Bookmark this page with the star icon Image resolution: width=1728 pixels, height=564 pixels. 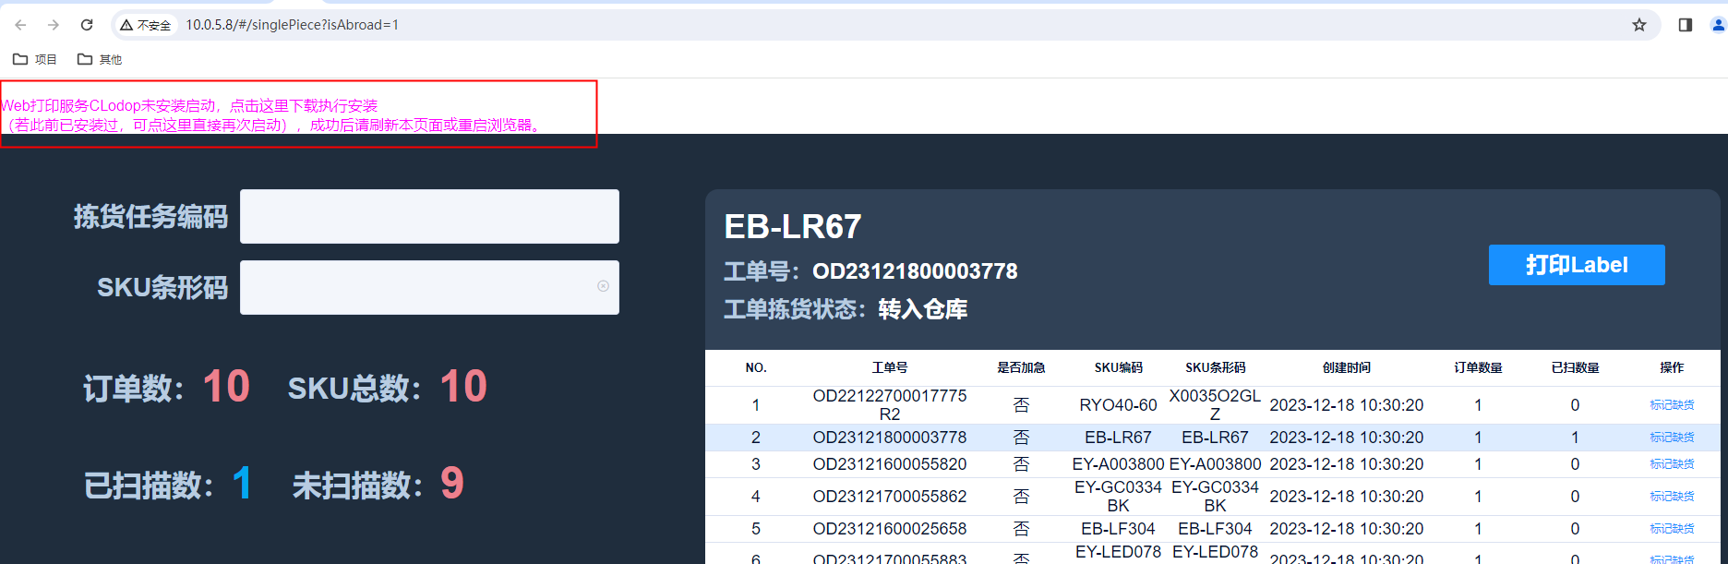pos(1638,25)
